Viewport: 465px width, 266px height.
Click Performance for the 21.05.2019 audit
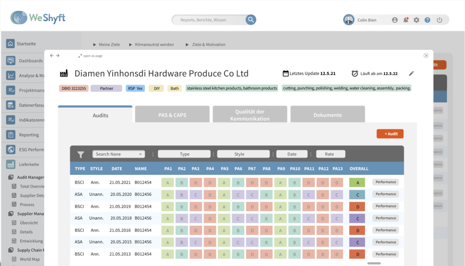click(x=386, y=206)
